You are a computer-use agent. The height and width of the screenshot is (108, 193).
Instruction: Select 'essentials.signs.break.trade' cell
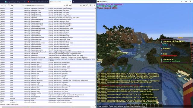pos(33,12)
